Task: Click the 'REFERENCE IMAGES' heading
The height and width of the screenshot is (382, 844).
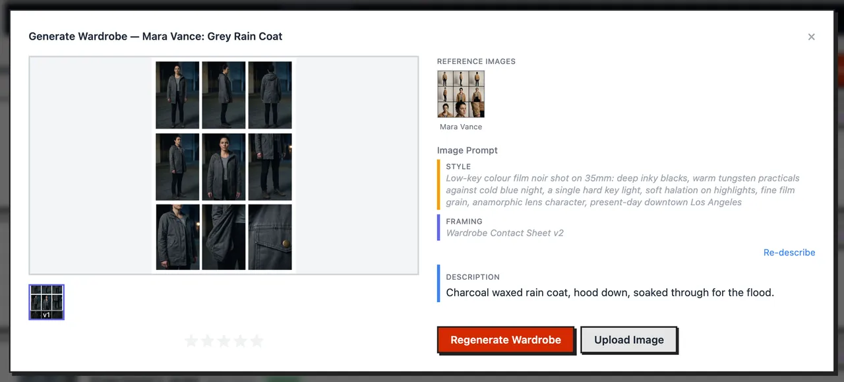Action: click(476, 61)
